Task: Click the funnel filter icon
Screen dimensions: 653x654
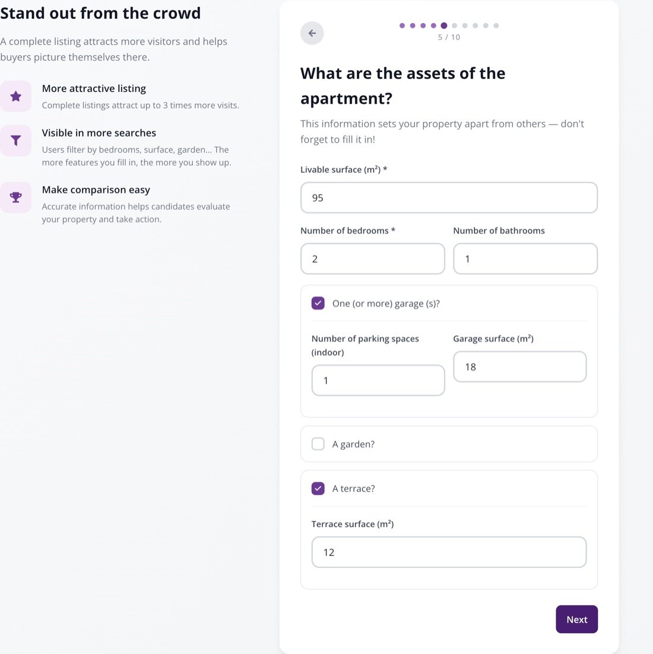Action: click(16, 141)
